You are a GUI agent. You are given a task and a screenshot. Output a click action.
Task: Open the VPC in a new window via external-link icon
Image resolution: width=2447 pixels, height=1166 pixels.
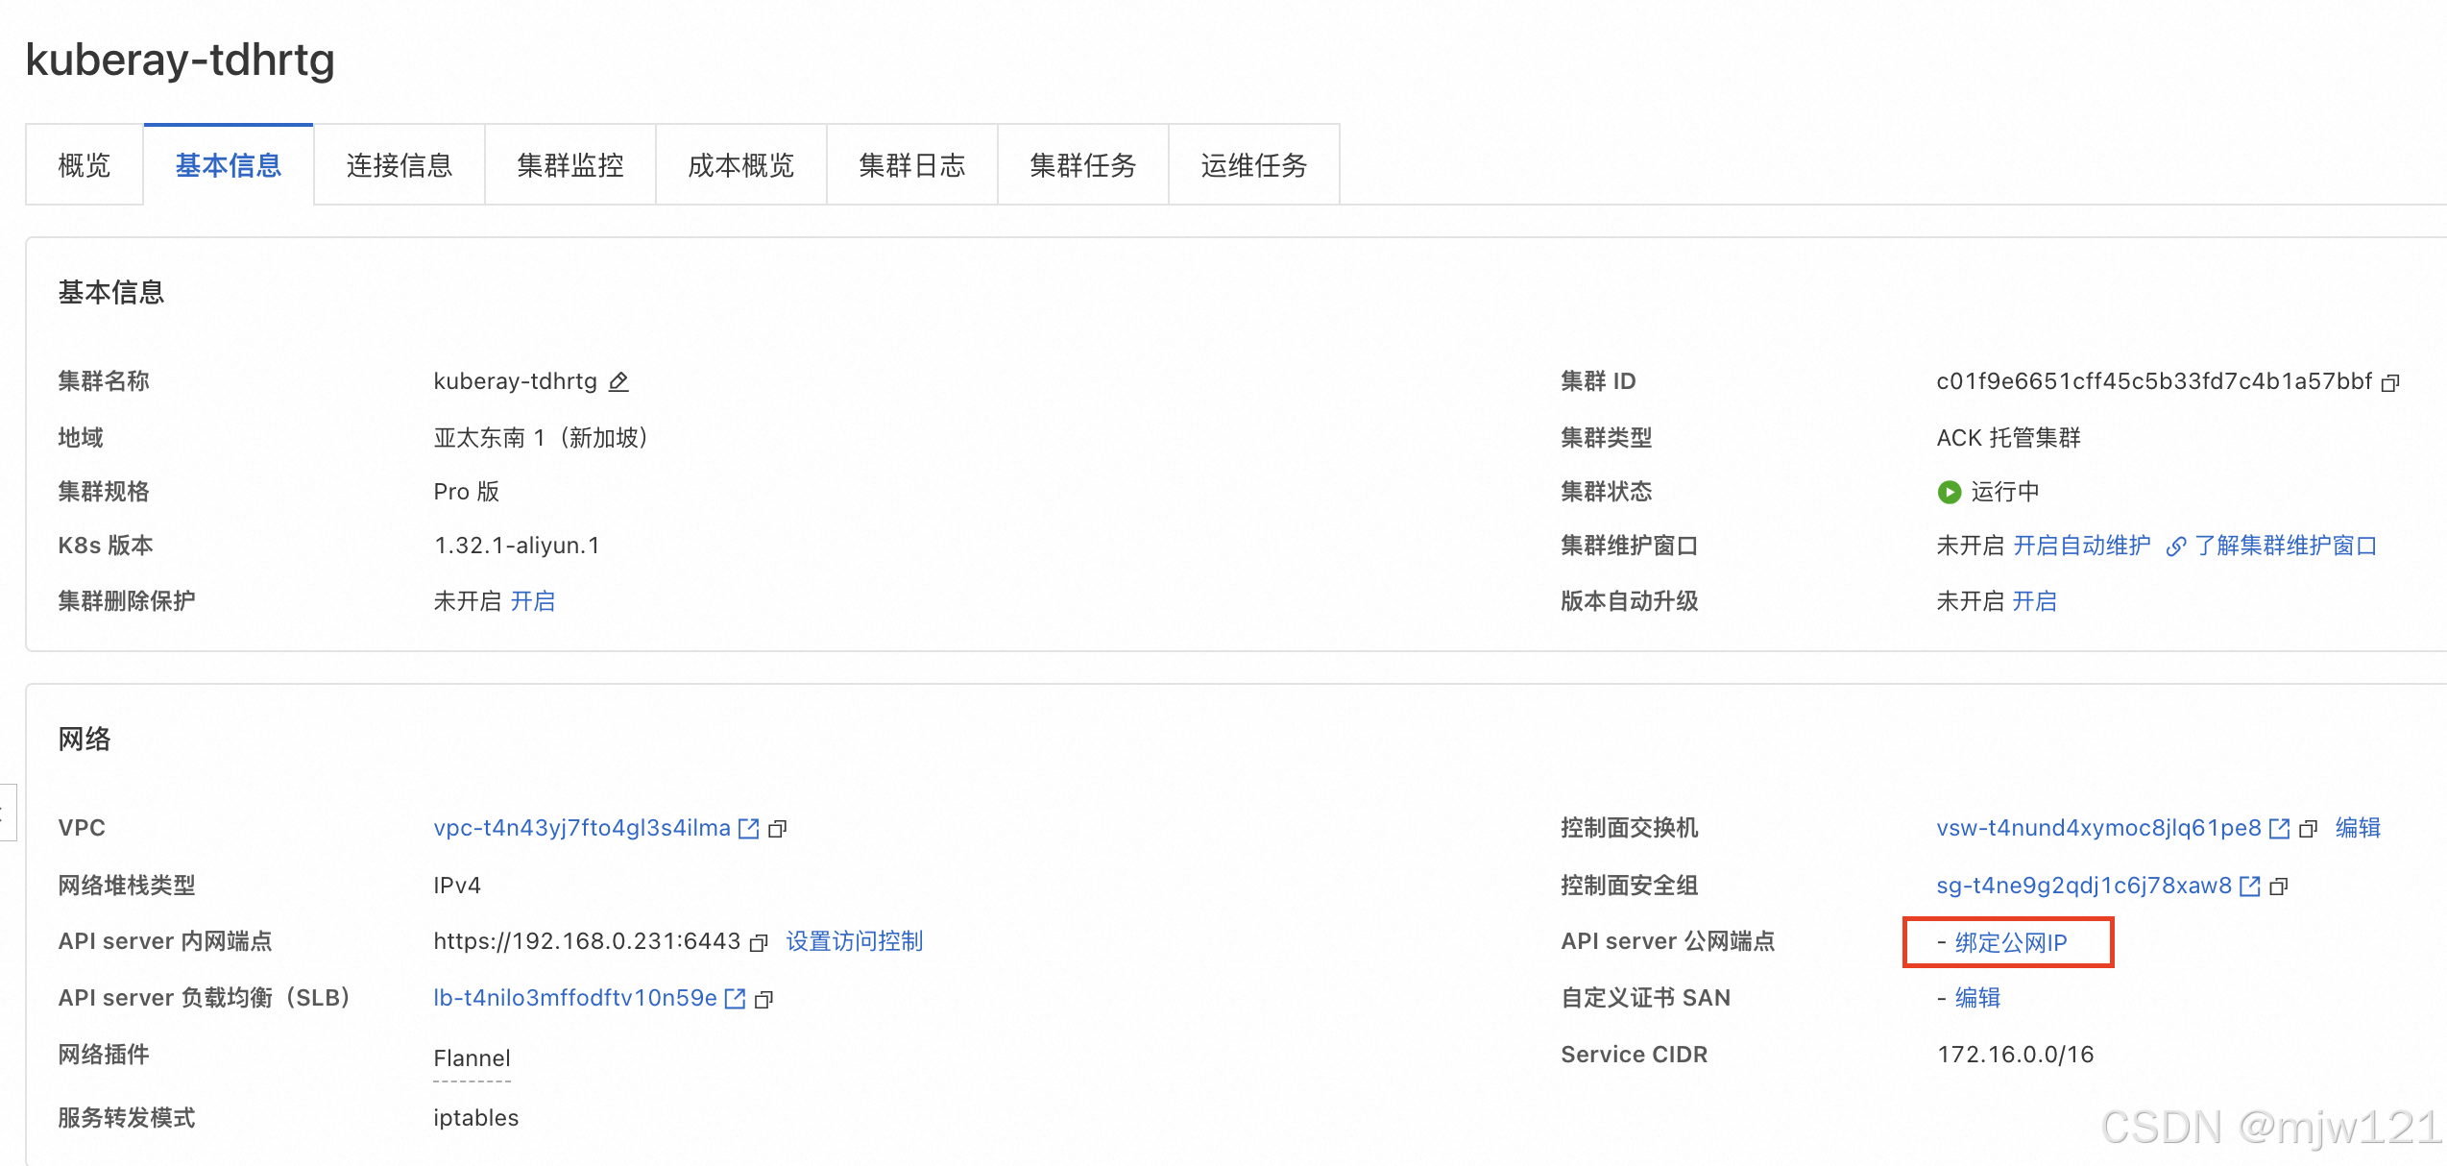749,828
